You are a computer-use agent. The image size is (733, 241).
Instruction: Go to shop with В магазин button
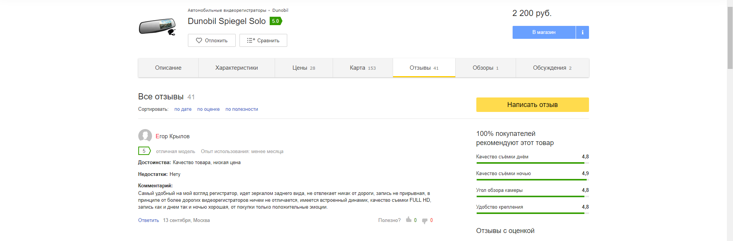tap(544, 32)
